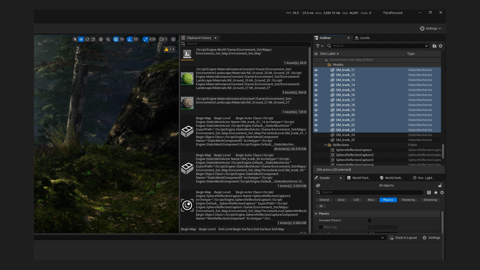Switch to the World Partition tab
Screen dimensions: 480x270
pos(359,178)
